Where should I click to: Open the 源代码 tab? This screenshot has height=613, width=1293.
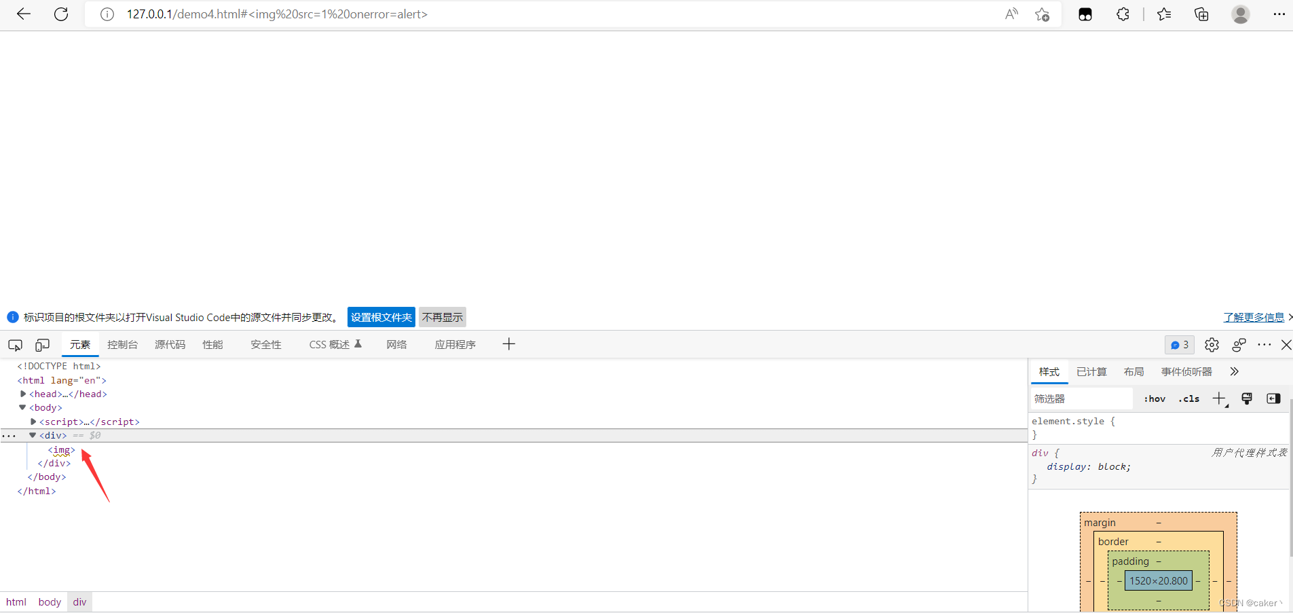pos(170,345)
